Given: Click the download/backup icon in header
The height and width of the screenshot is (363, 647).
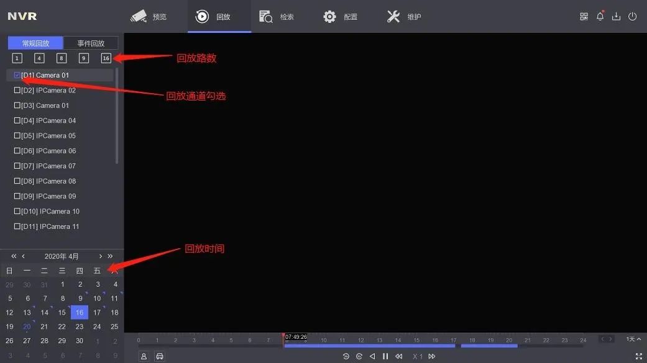Looking at the screenshot, I should pyautogui.click(x=616, y=17).
